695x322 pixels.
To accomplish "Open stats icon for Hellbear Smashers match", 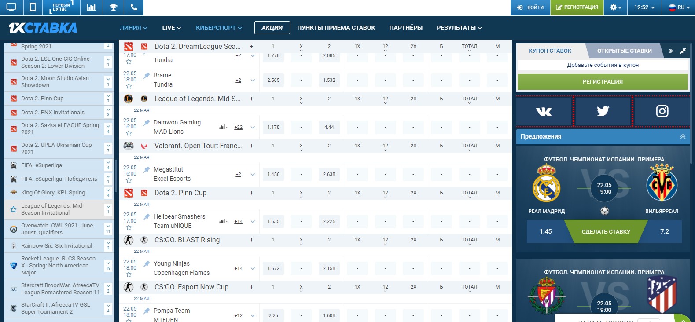I will pyautogui.click(x=223, y=221).
